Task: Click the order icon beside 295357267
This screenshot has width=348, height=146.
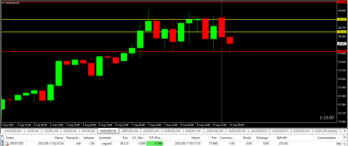Action: coord(7,143)
